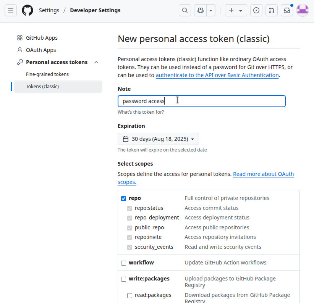Open the Pull requests header icon
Image resolution: width=314 pixels, height=303 pixels.
pos(272,11)
